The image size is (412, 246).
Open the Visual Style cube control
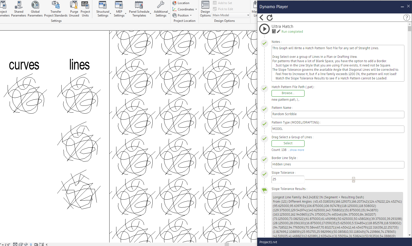coord(21,244)
